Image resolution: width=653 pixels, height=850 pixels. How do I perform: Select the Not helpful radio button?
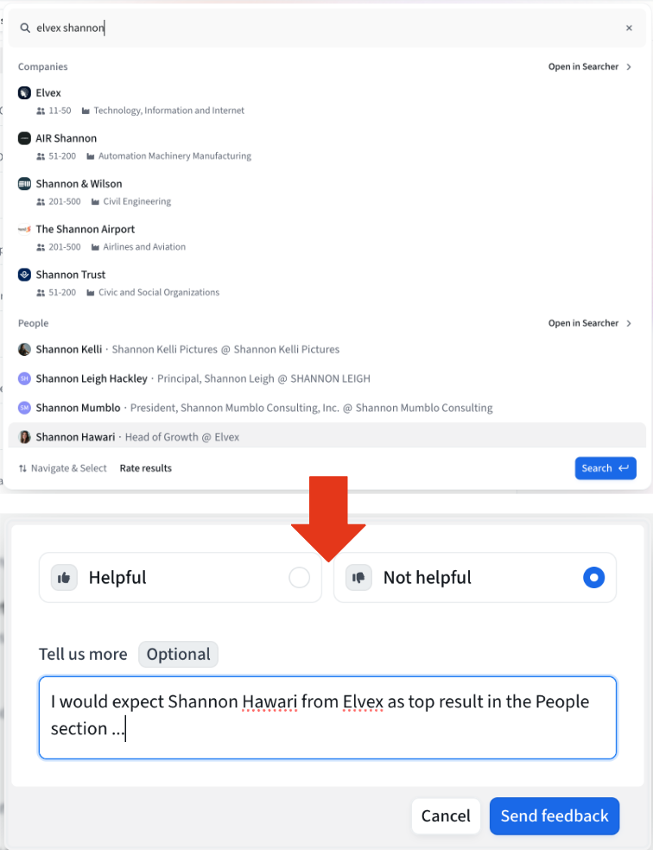(x=594, y=578)
